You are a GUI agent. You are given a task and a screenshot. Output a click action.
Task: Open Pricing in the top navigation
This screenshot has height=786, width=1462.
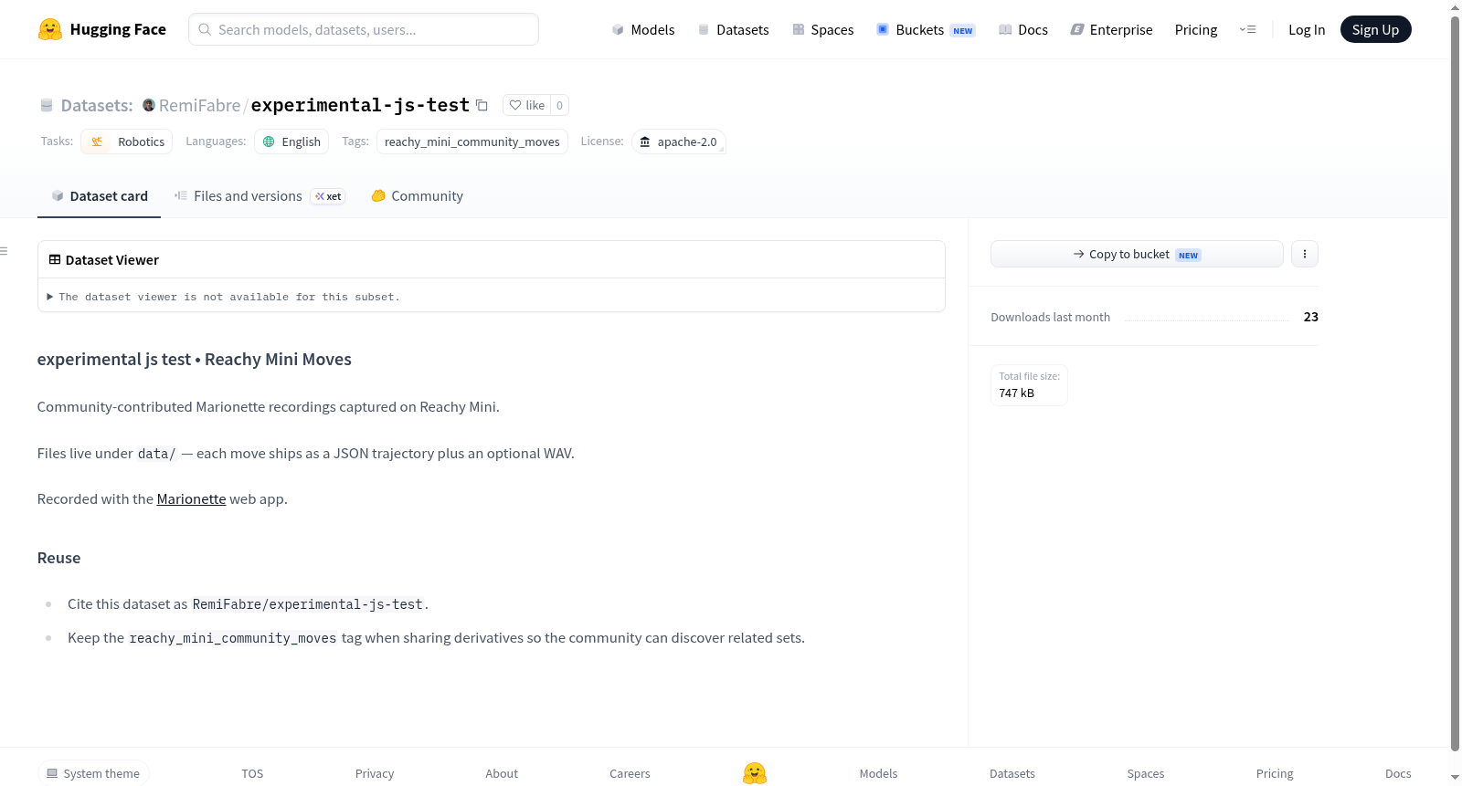(x=1196, y=29)
